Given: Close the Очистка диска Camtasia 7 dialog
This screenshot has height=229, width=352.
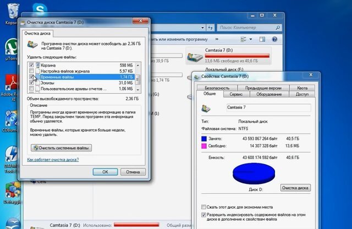Looking at the screenshot, I should (141, 21).
